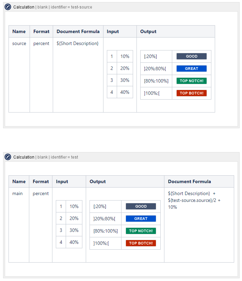
Task: Click the test-source Calculation macro icon
Action: point(8,7)
